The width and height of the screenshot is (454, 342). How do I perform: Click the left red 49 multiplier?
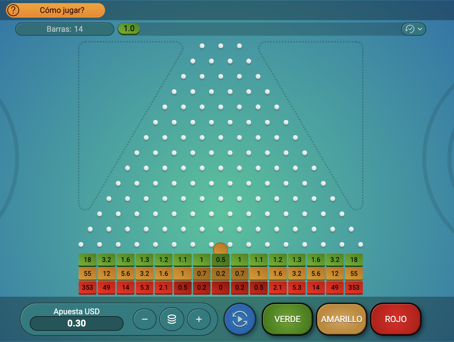[x=106, y=288]
